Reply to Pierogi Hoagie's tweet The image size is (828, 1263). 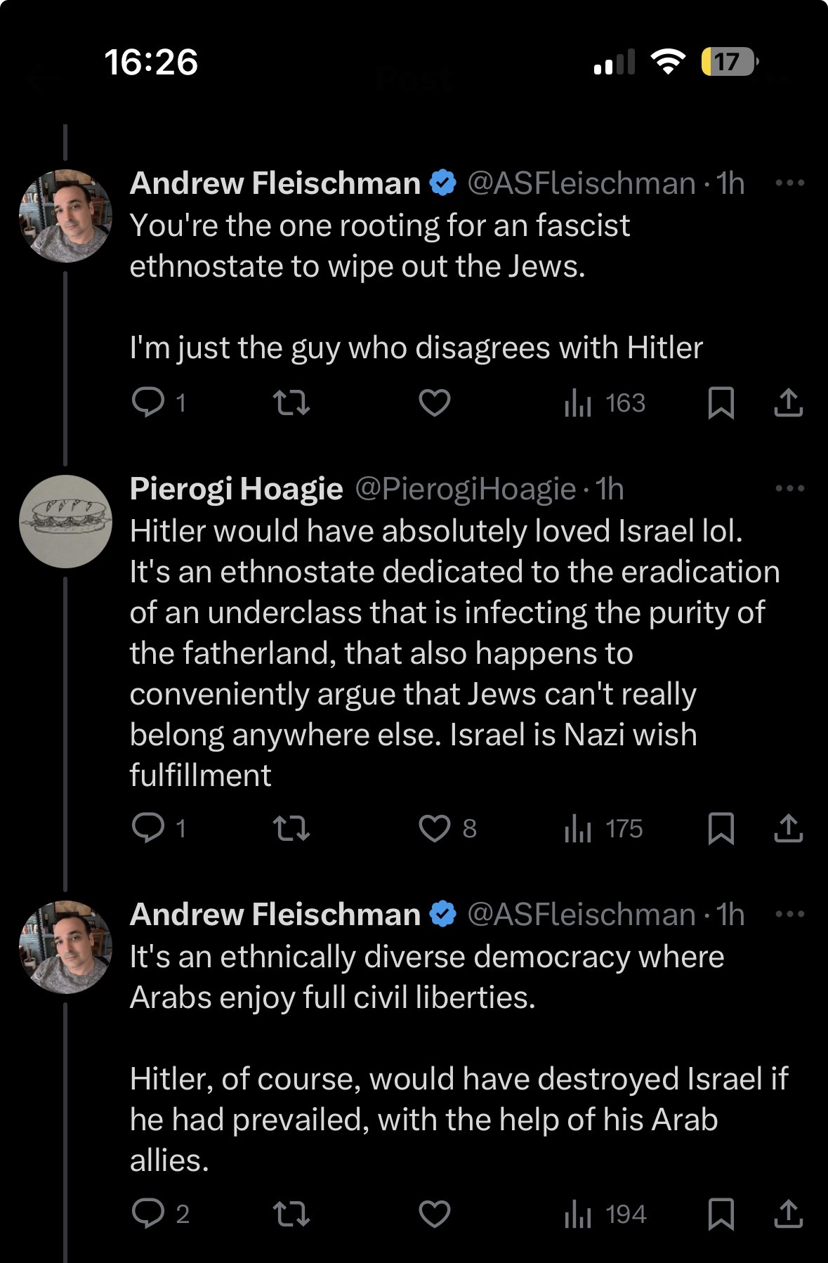coord(159,828)
